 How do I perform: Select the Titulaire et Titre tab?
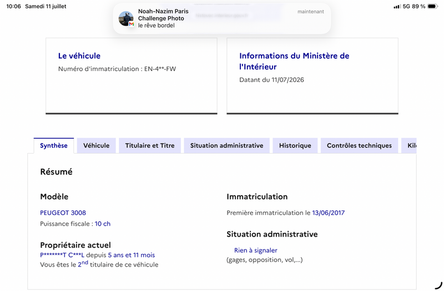(150, 146)
